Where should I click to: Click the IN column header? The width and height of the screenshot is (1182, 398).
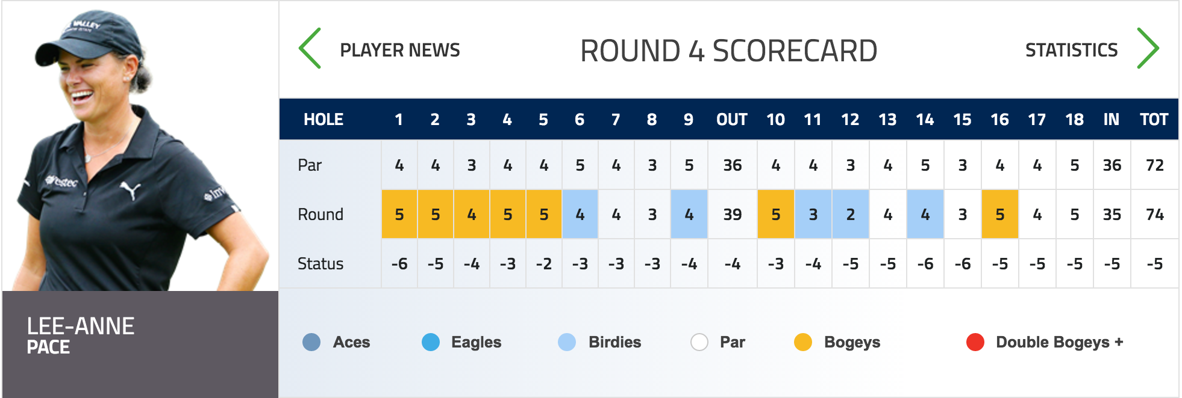tap(1112, 120)
